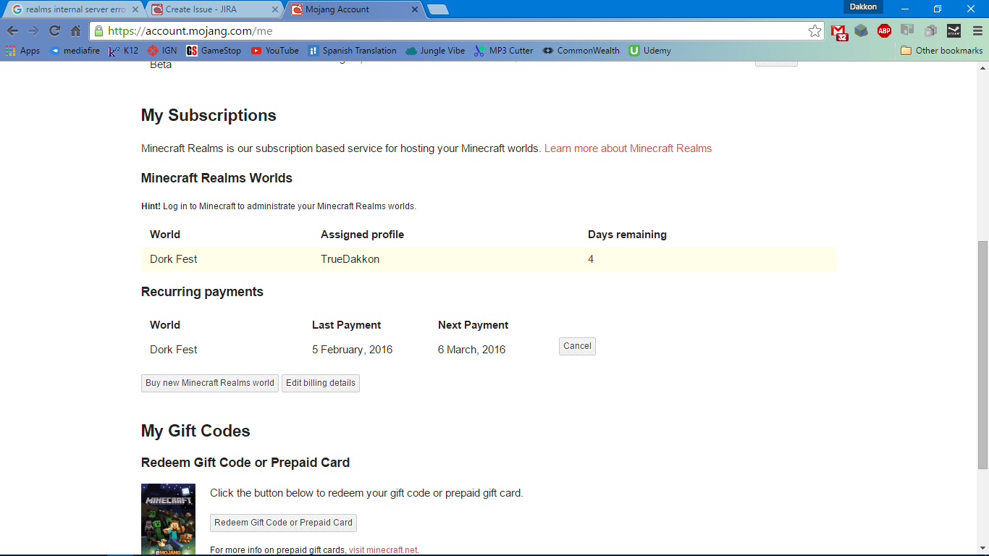This screenshot has width=989, height=556.
Task: Open the Spanish Translation bookmark
Action: 352,51
